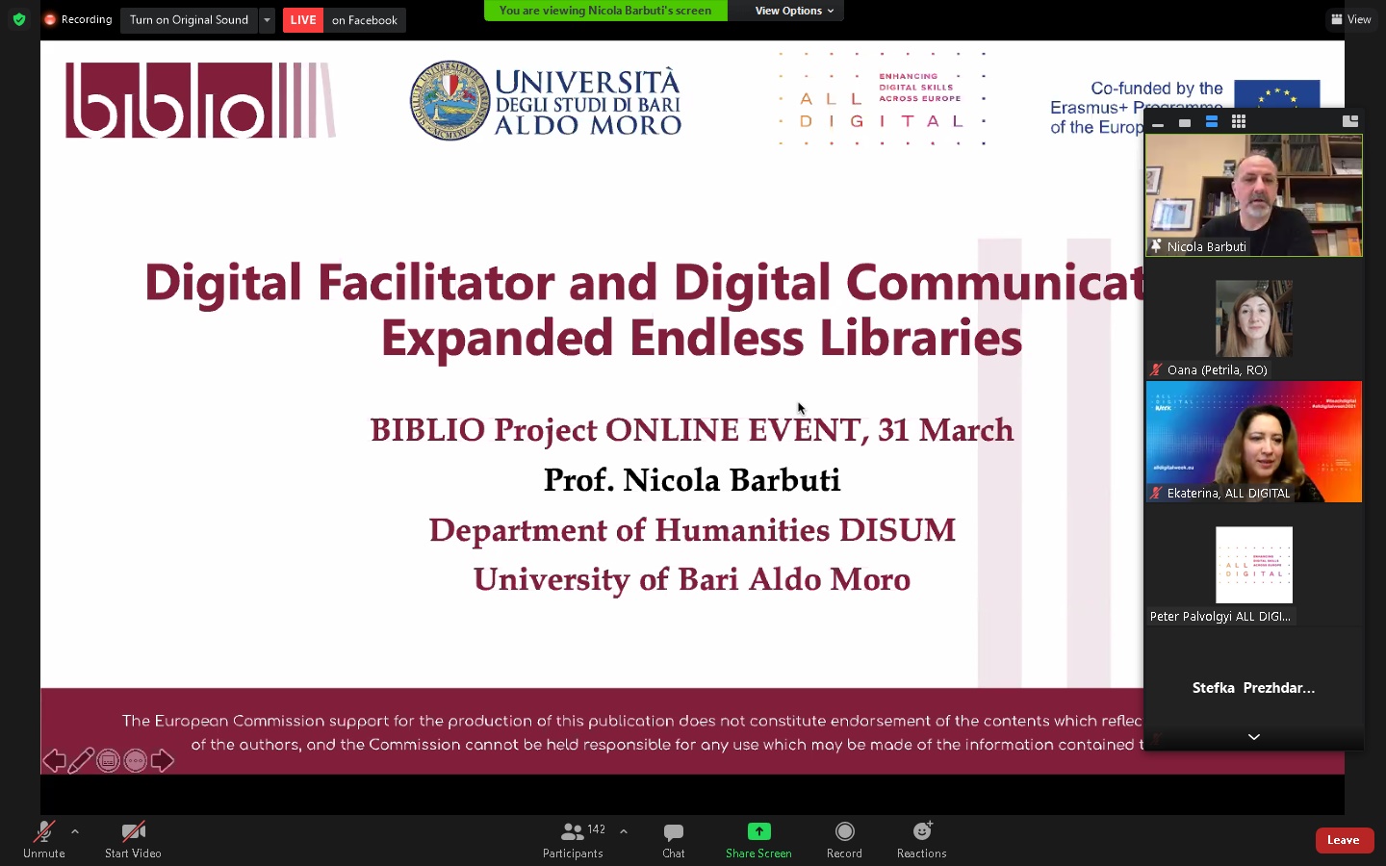Select the pen tool on slide
The width and height of the screenshot is (1386, 866).
pyautogui.click(x=81, y=761)
